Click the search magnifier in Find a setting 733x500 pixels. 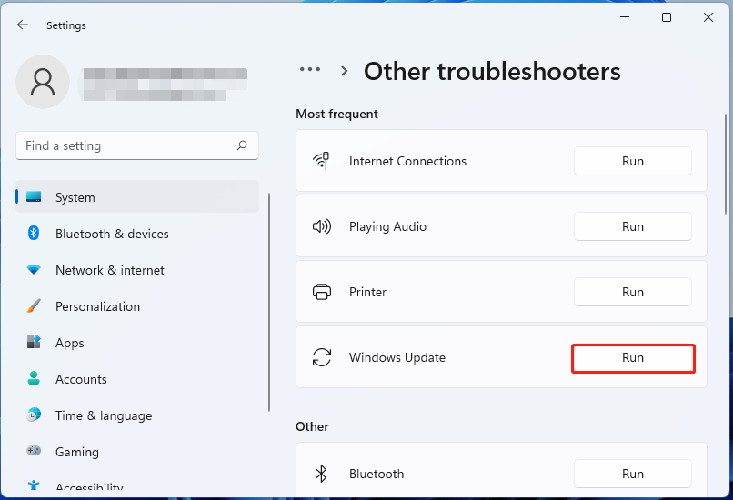click(242, 145)
